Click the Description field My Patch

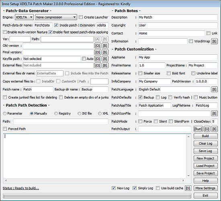[x=178, y=17]
